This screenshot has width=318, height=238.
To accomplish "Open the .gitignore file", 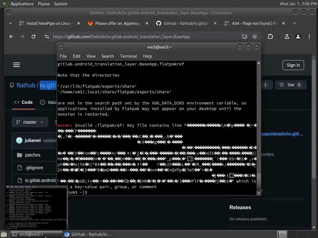I will click(x=34, y=168).
